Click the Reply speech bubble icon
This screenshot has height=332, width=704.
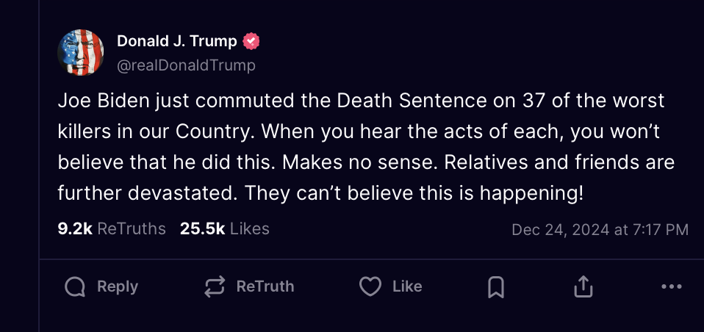(x=75, y=286)
